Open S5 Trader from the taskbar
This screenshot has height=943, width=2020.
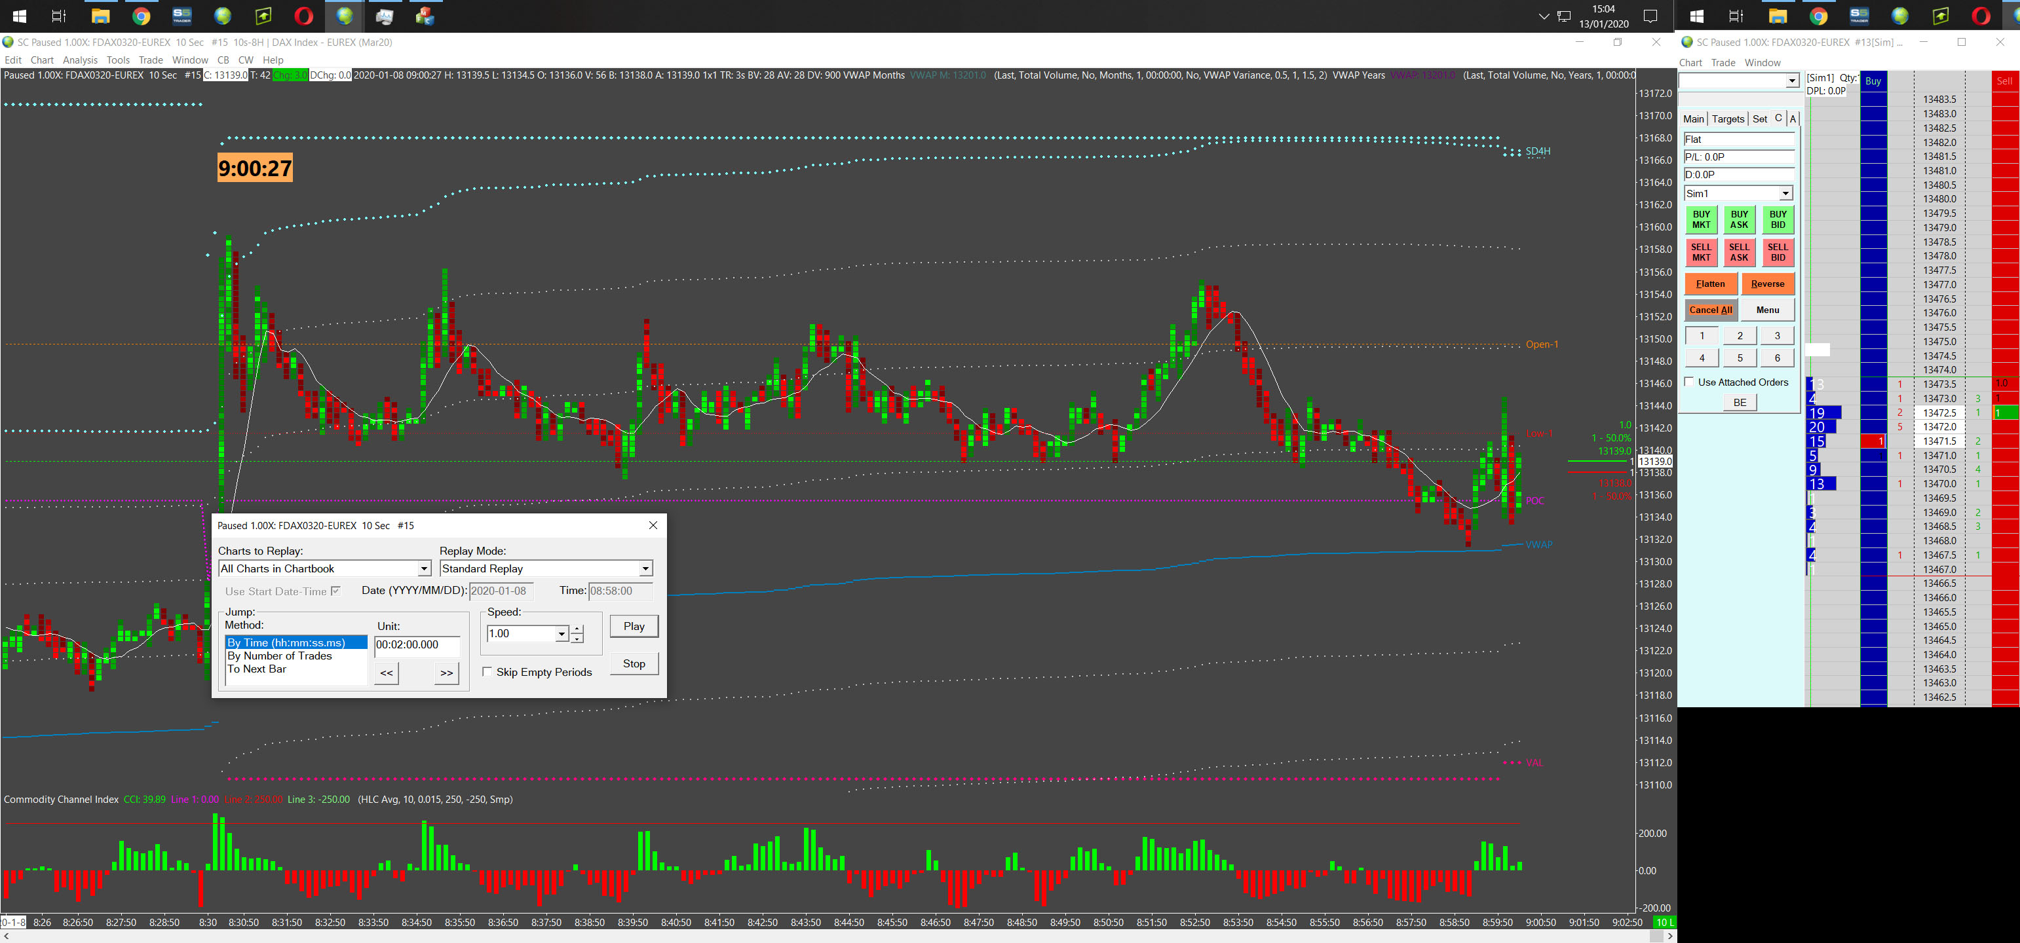coord(182,16)
